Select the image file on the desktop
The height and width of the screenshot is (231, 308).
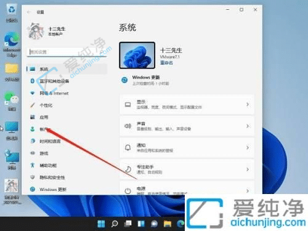tap(12, 192)
